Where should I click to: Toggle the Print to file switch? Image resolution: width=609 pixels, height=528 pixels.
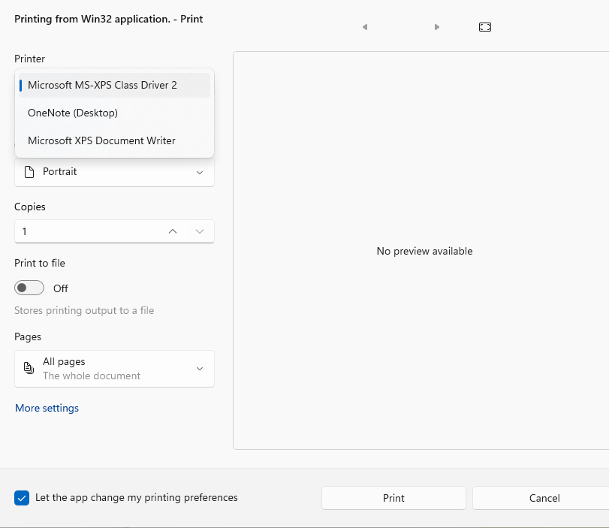29,288
